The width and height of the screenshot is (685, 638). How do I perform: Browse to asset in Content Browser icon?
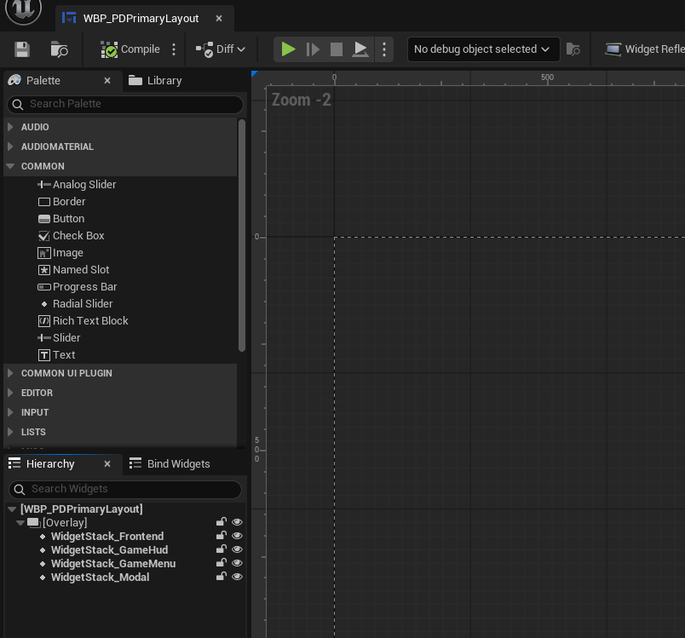[59, 49]
